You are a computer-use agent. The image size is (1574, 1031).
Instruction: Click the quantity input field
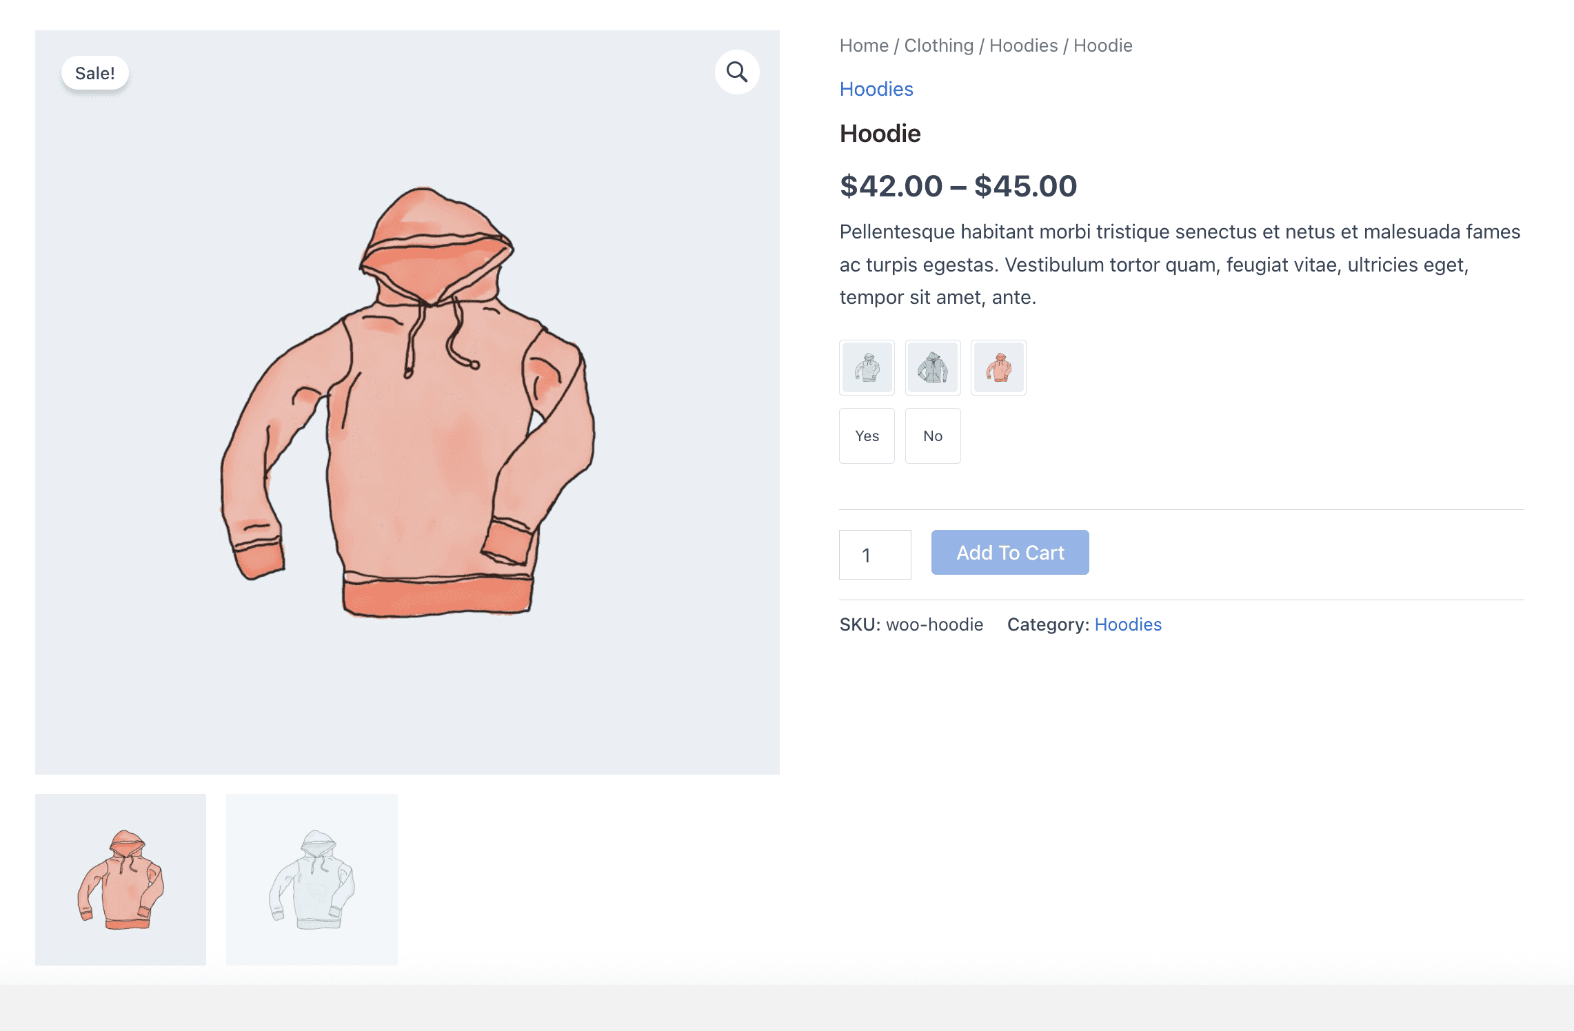tap(874, 555)
